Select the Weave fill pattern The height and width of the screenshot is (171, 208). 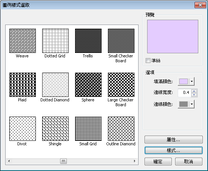22,41
